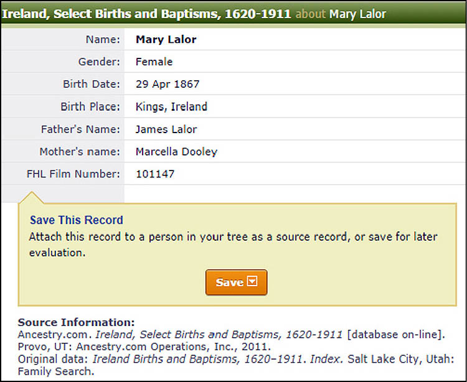Click the 'Source Information:' heading
The width and height of the screenshot is (467, 382).
tap(76, 322)
